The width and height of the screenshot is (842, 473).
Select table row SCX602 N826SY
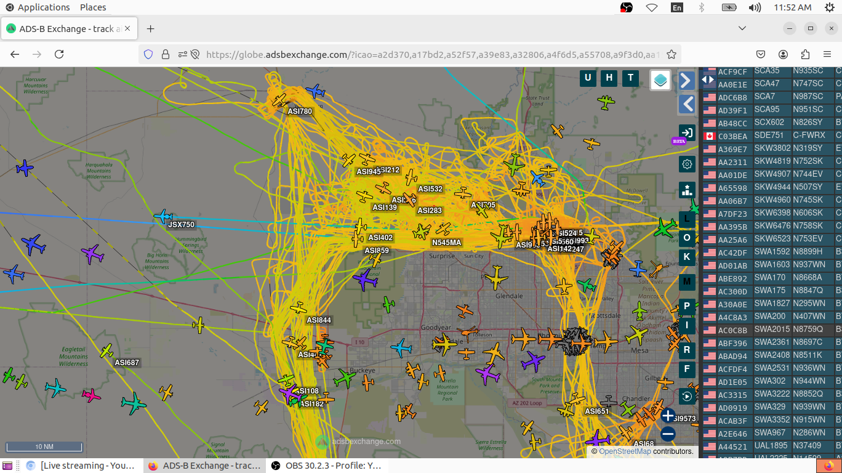772,123
